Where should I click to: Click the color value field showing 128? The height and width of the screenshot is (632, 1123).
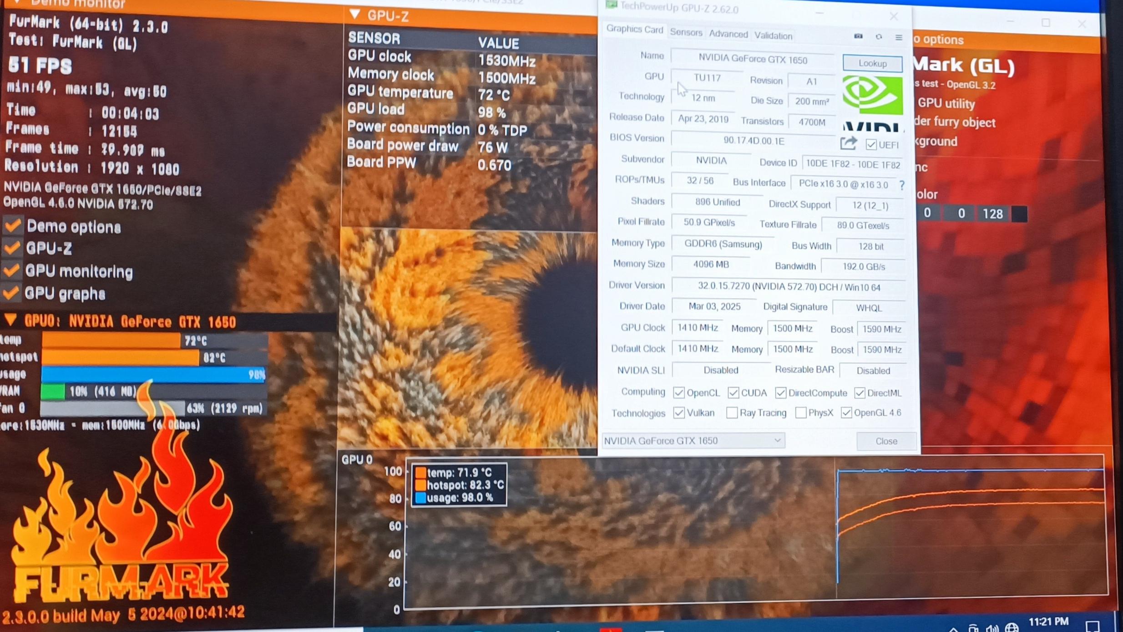click(992, 214)
